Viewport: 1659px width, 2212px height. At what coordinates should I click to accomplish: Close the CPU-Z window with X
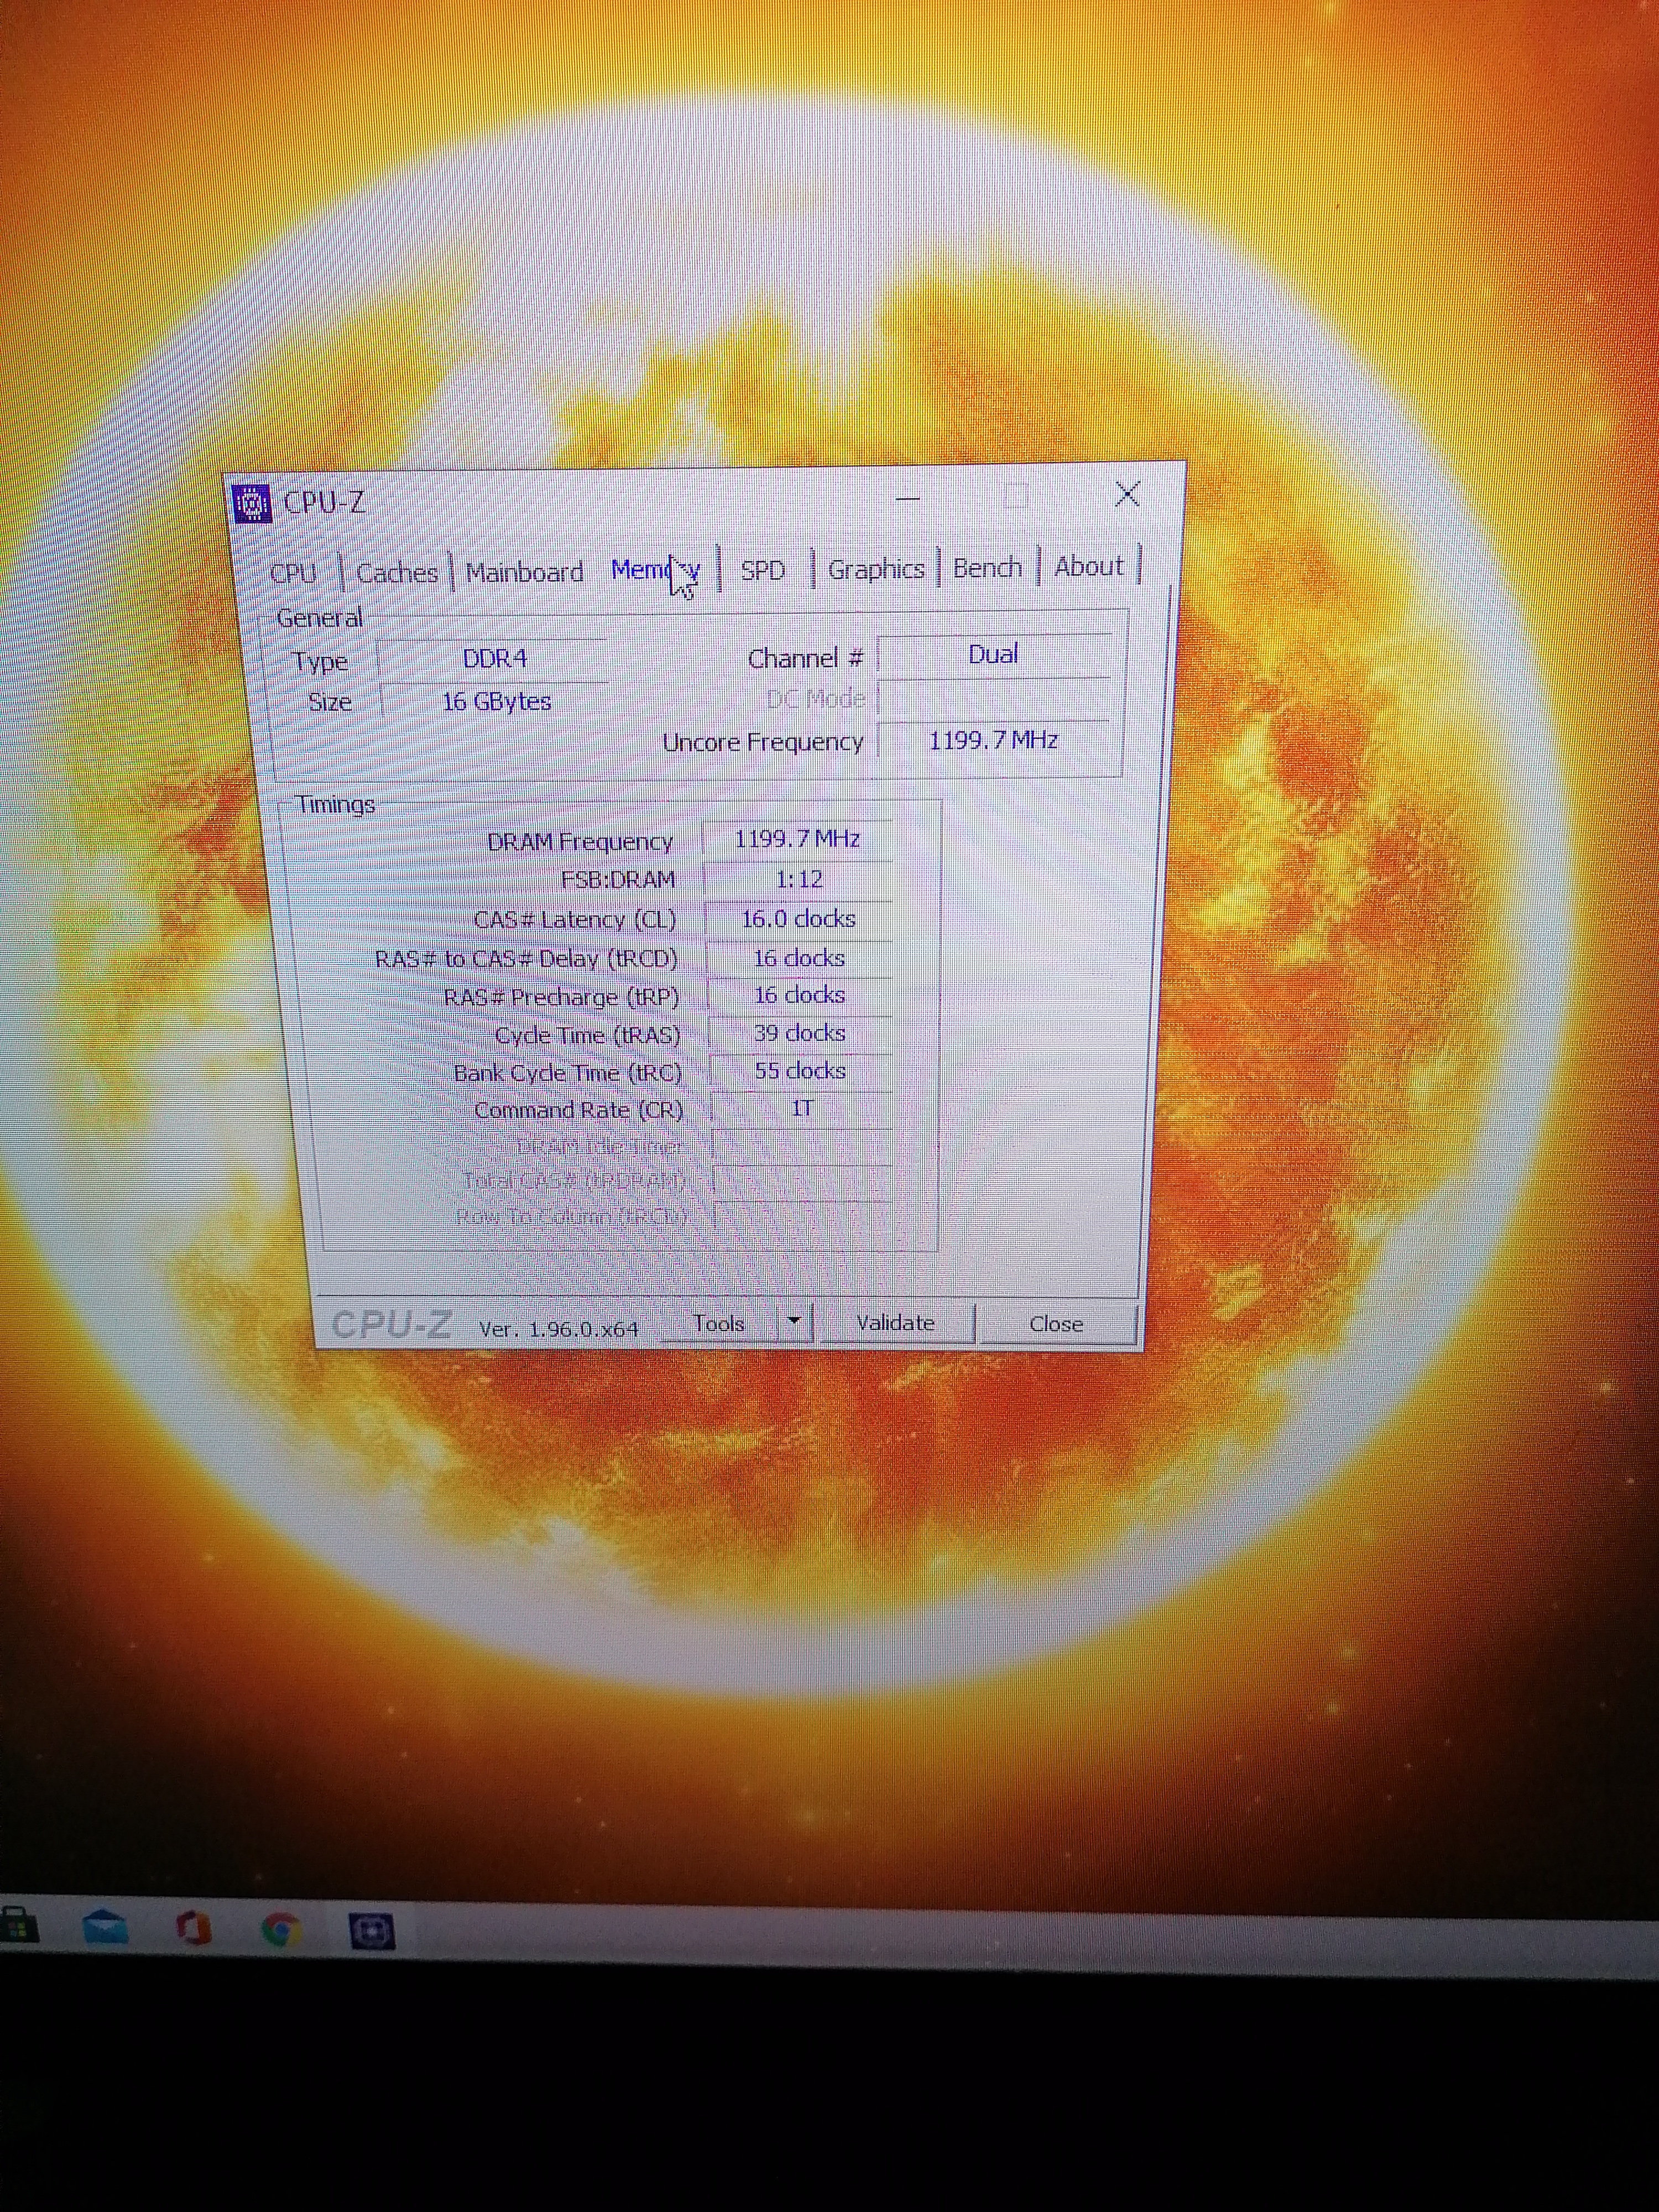click(1127, 493)
